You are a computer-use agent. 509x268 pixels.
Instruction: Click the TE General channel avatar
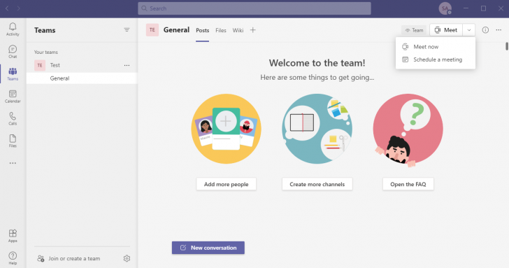152,30
